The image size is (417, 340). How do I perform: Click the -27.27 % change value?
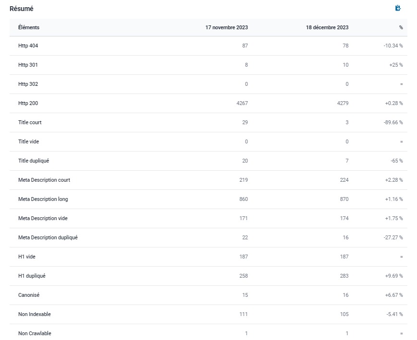click(393, 237)
